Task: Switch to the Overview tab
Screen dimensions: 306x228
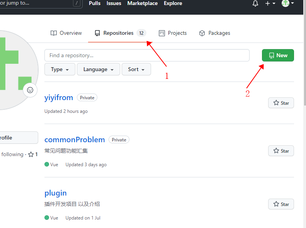Action: [66, 33]
